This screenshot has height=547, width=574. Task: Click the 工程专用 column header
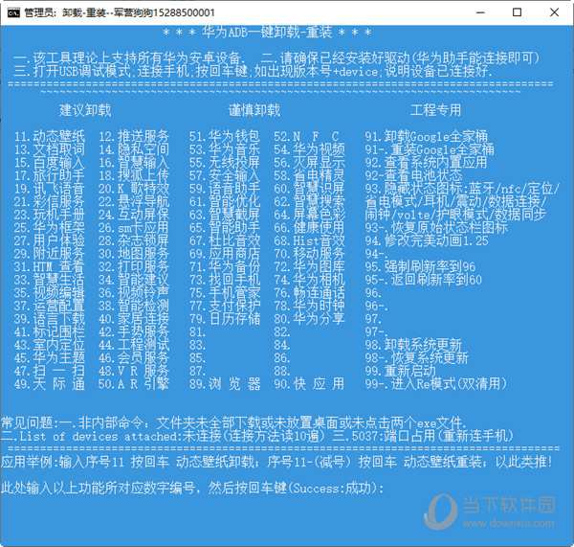click(435, 110)
